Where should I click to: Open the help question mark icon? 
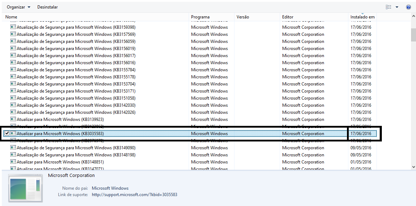pyautogui.click(x=409, y=7)
